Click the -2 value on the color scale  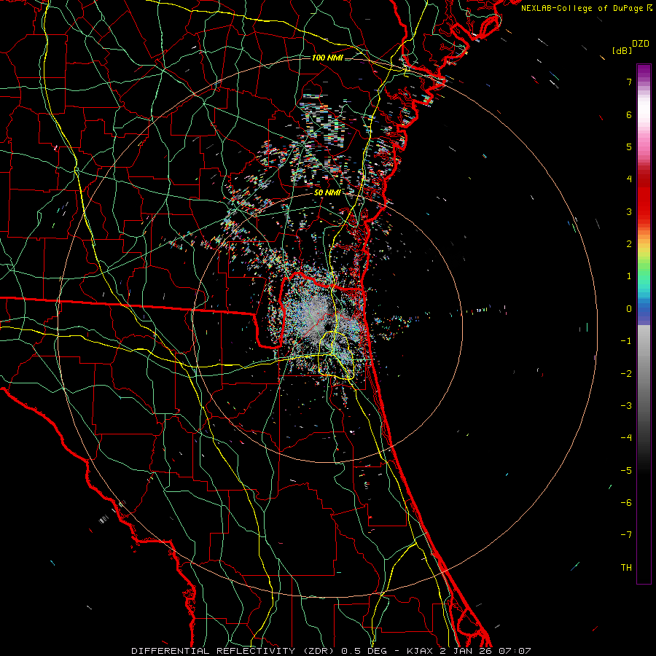coord(626,374)
